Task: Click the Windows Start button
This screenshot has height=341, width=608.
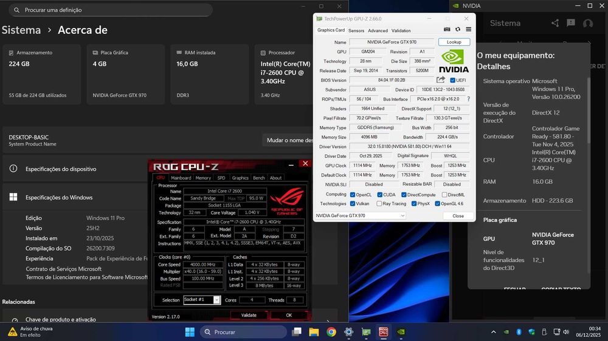Action: click(x=190, y=332)
